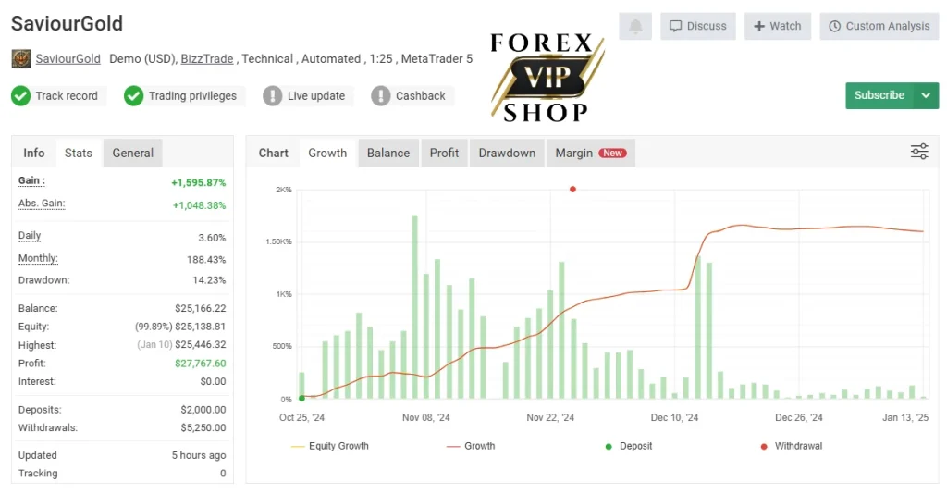Click the SaviourGold avatar image
The width and height of the screenshot is (947, 494).
21,59
